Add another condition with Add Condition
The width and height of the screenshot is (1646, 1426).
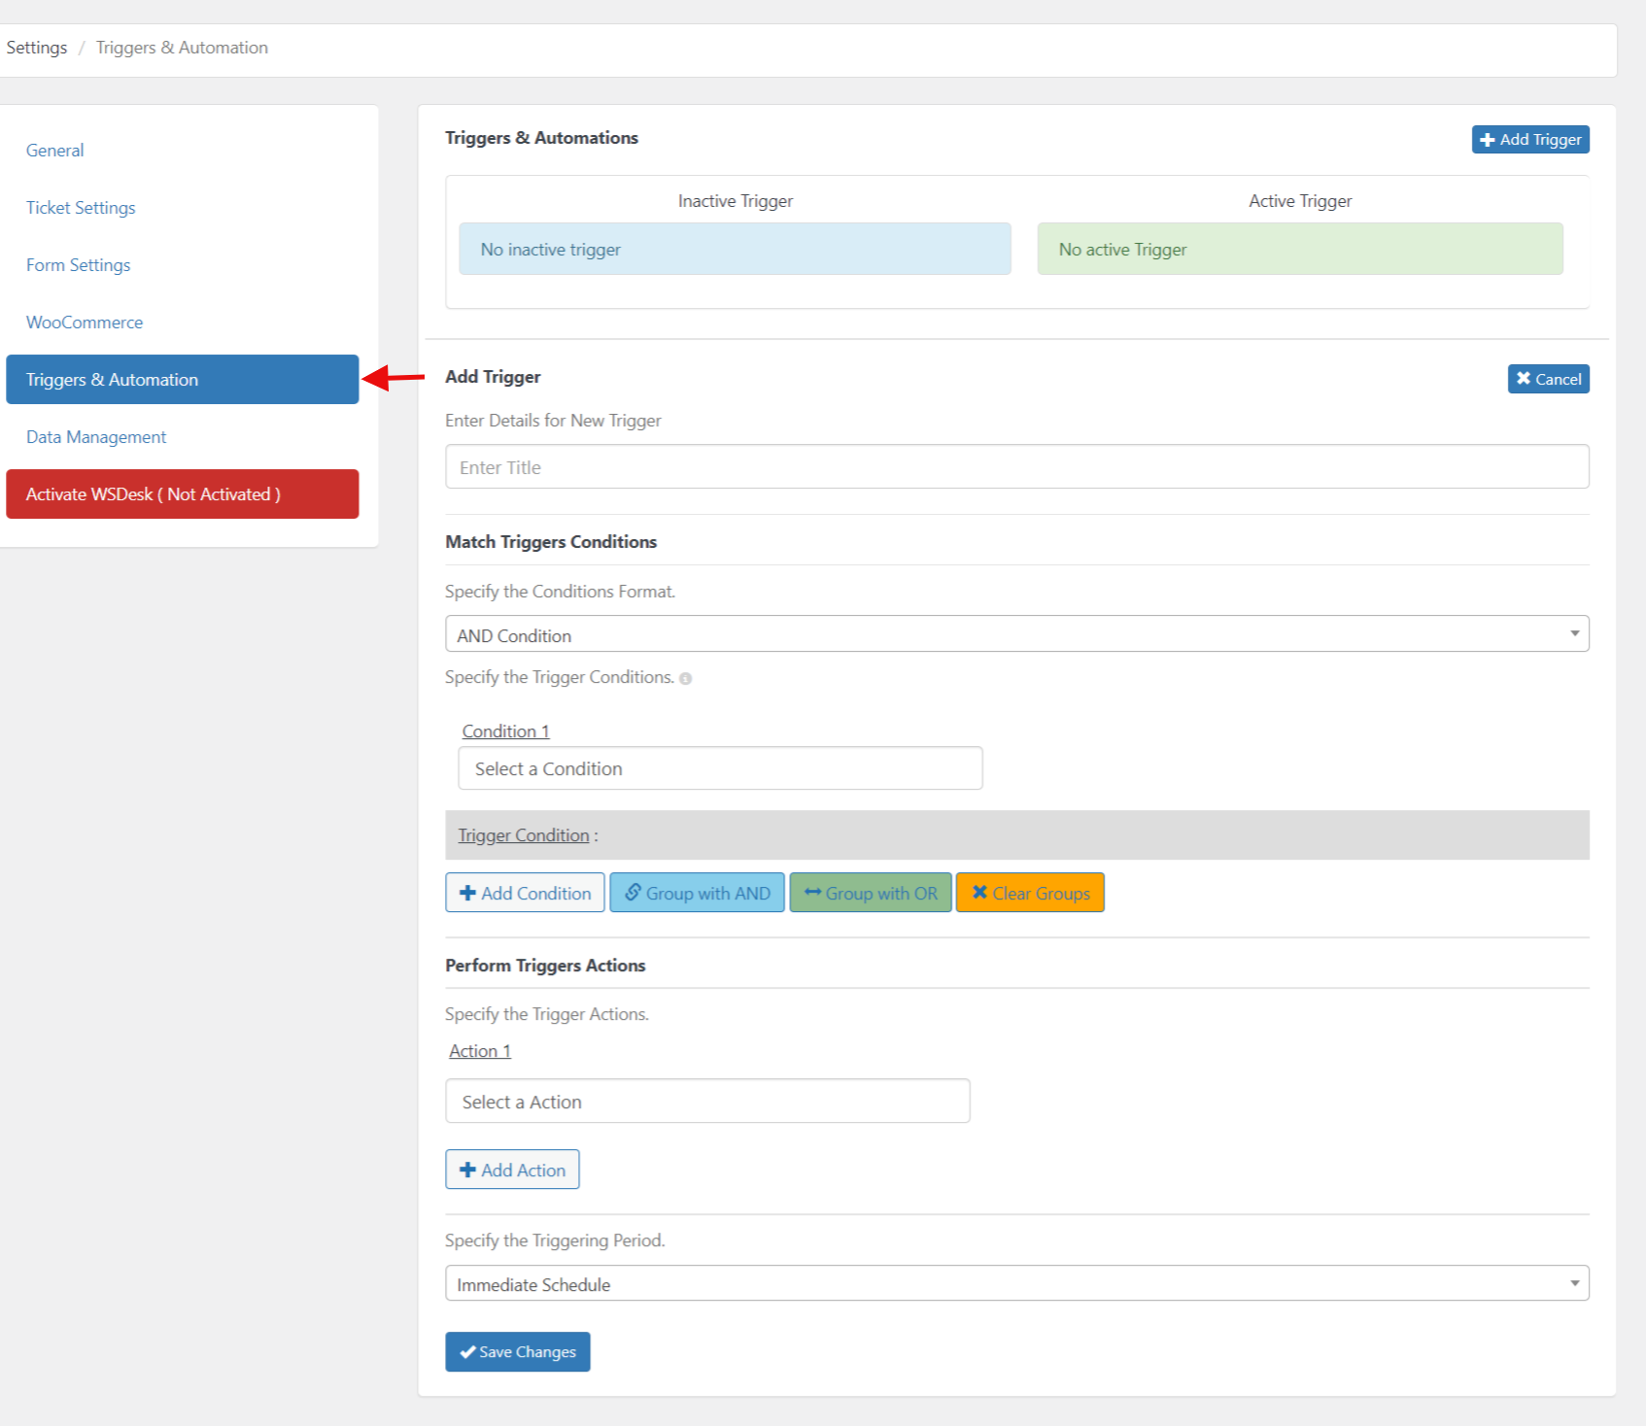click(525, 892)
